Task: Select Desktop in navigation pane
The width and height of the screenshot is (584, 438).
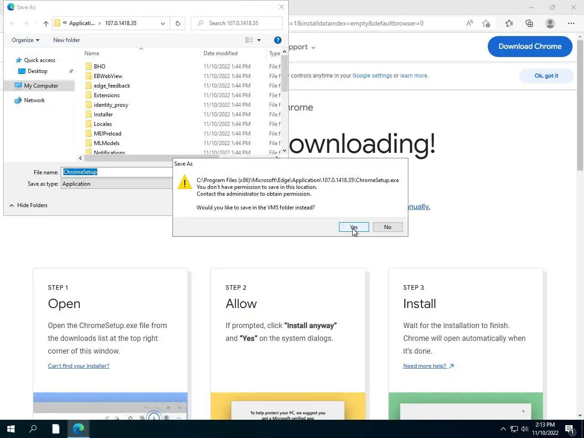Action: (37, 71)
